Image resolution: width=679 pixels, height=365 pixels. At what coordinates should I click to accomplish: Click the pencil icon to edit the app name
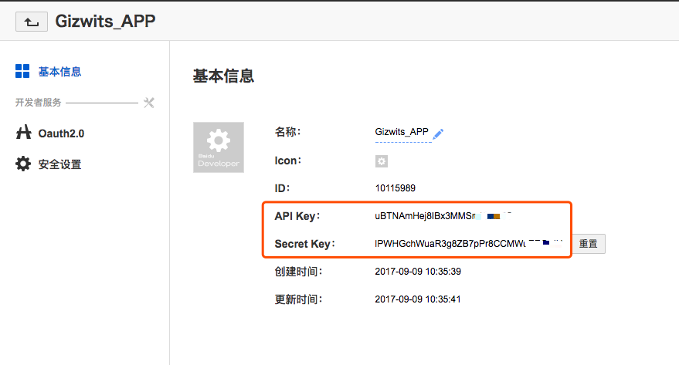(x=438, y=133)
